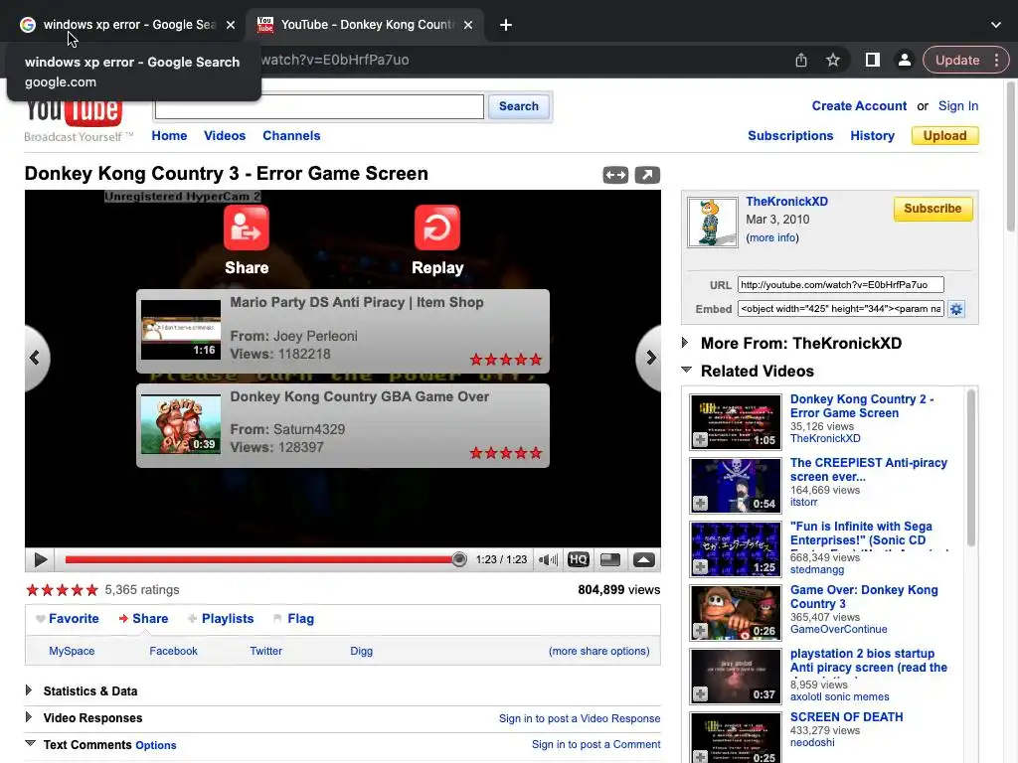Open the video in a pop-out window
The height and width of the screenshot is (763, 1018).
coord(647,175)
